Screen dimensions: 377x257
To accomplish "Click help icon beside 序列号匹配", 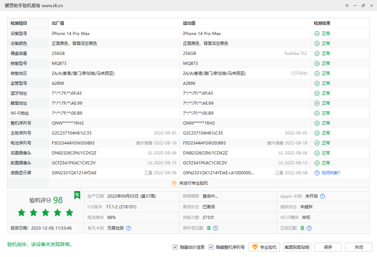I will (x=216, y=228).
